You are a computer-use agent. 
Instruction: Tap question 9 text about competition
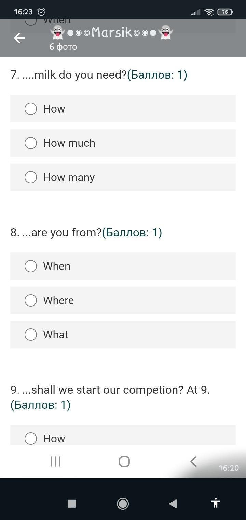point(110,390)
